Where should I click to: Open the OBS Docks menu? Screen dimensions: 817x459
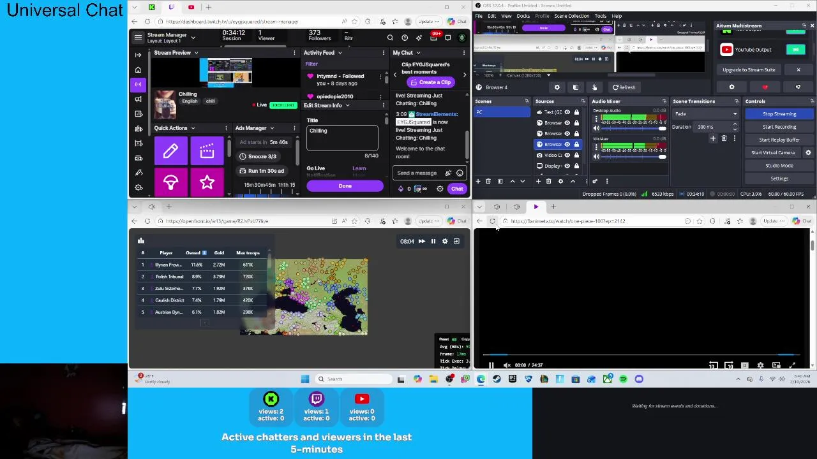pos(523,16)
